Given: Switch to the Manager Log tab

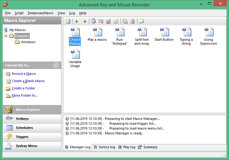Looking at the screenshot, I should point(78,147).
